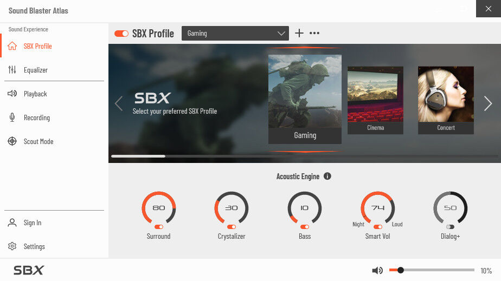Click the Sound Experience section label
501x281 pixels.
(x=28, y=29)
